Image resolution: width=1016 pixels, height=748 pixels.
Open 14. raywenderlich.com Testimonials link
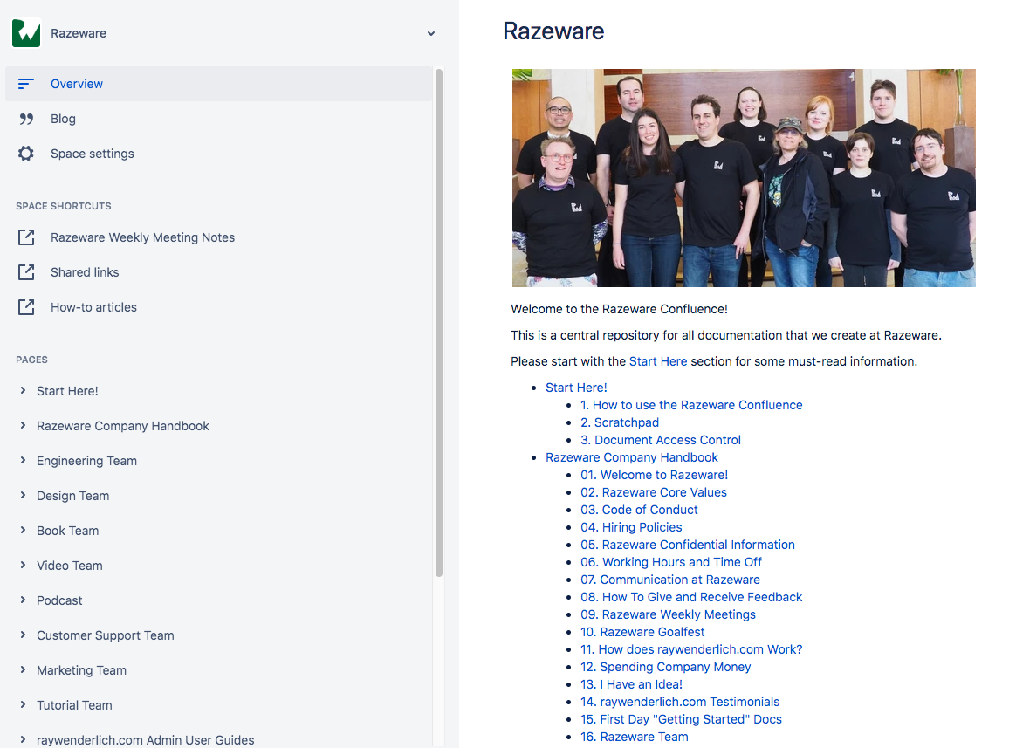tap(680, 702)
